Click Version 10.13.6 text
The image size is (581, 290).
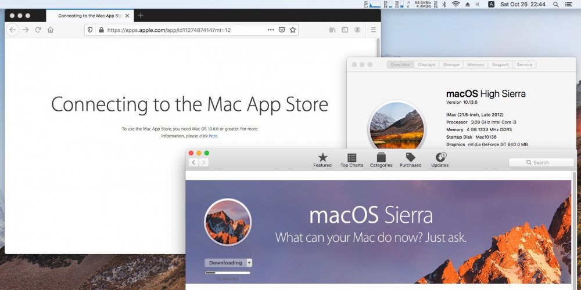point(462,102)
